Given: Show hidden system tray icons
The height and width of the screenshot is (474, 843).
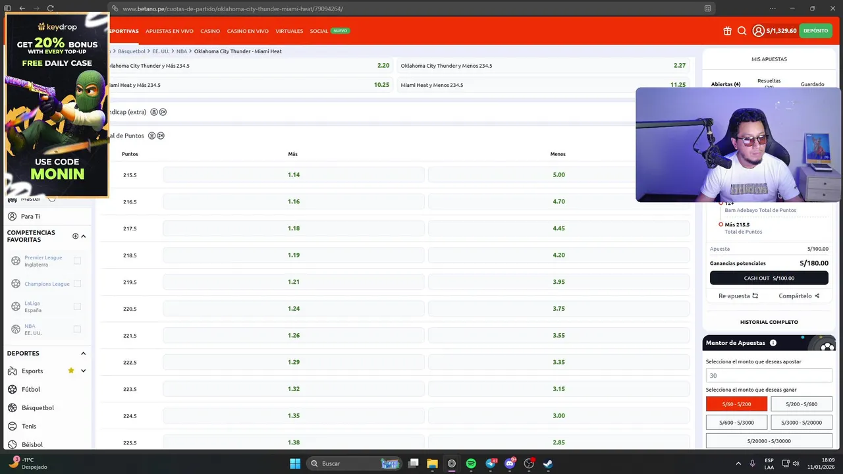Looking at the screenshot, I should click(738, 463).
